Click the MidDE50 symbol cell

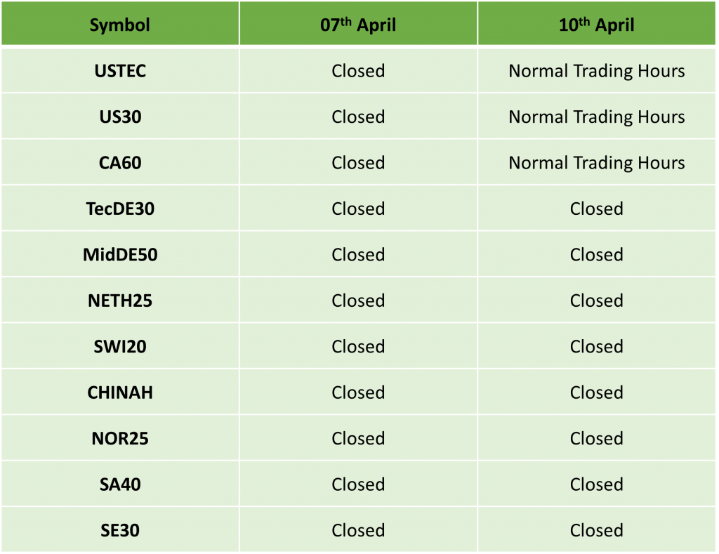[x=119, y=254]
